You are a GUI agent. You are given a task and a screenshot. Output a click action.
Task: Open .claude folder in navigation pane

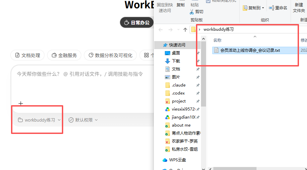pyautogui.click(x=179, y=85)
